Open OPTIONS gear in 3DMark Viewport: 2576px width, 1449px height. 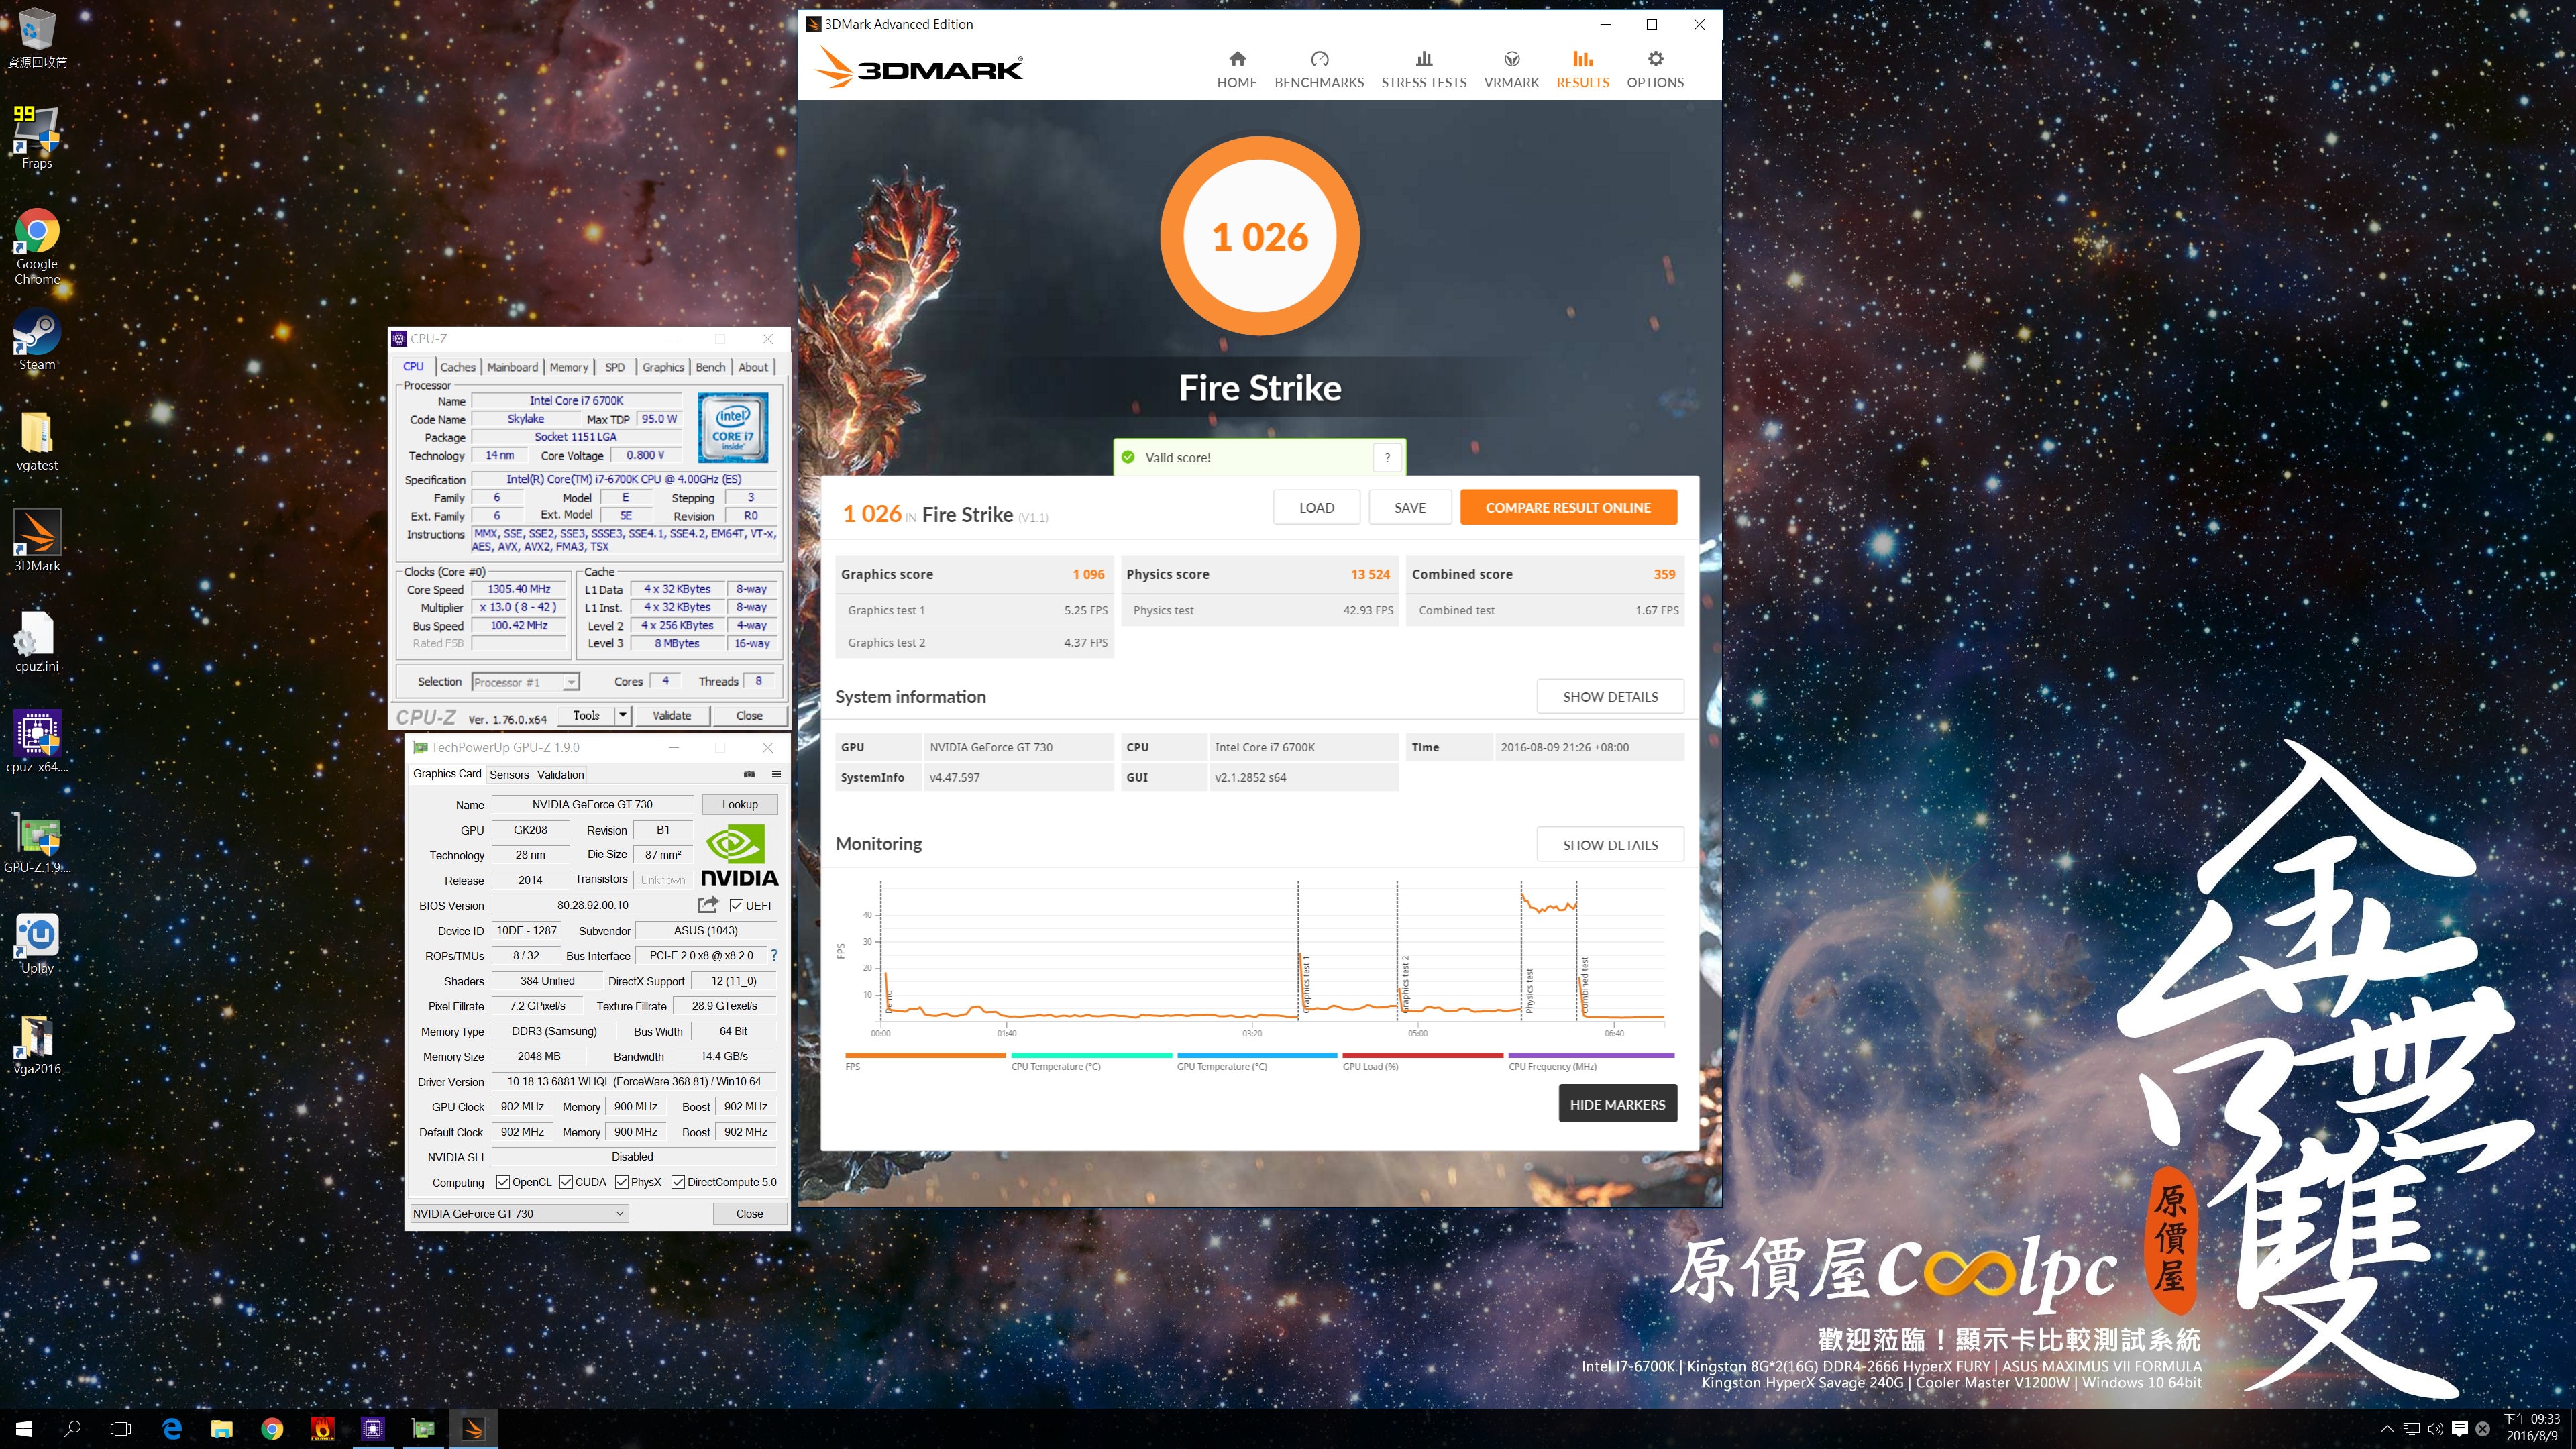click(x=1655, y=70)
